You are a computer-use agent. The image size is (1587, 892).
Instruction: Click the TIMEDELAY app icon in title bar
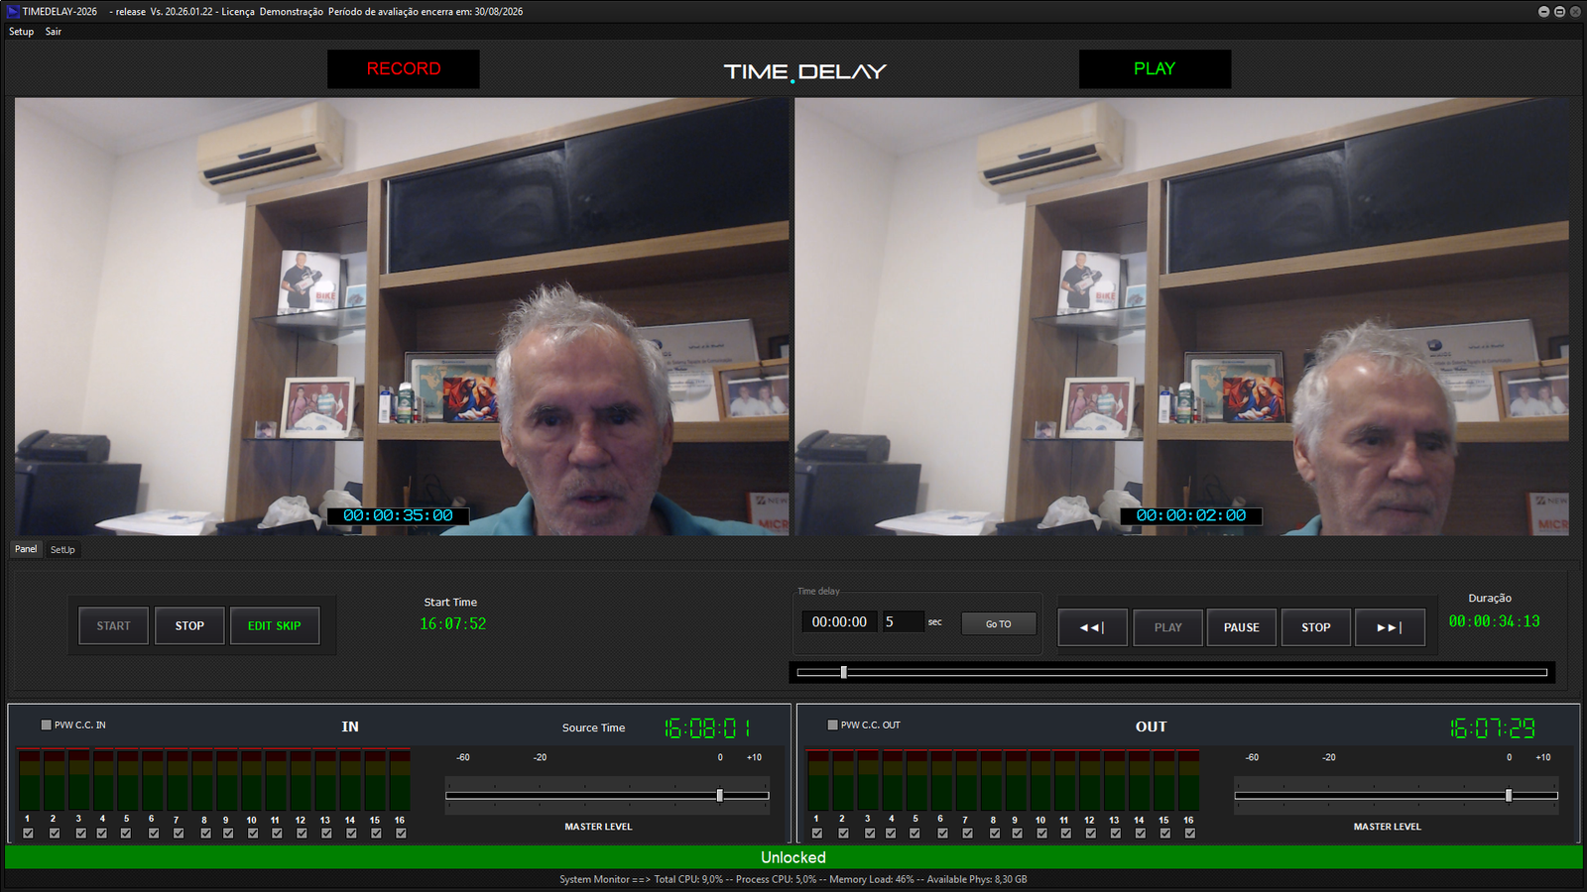(x=13, y=12)
